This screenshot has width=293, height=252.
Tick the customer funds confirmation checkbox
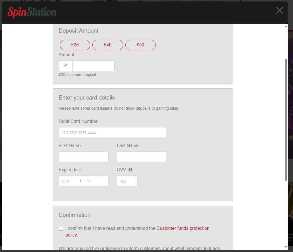tap(61, 228)
